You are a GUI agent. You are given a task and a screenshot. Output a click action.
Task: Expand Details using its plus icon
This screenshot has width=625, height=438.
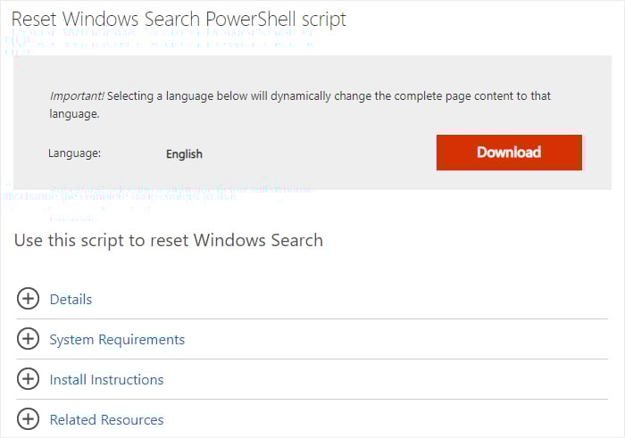(x=28, y=299)
